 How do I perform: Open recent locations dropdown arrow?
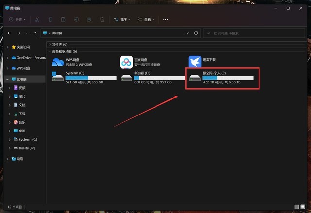[x=27, y=33]
